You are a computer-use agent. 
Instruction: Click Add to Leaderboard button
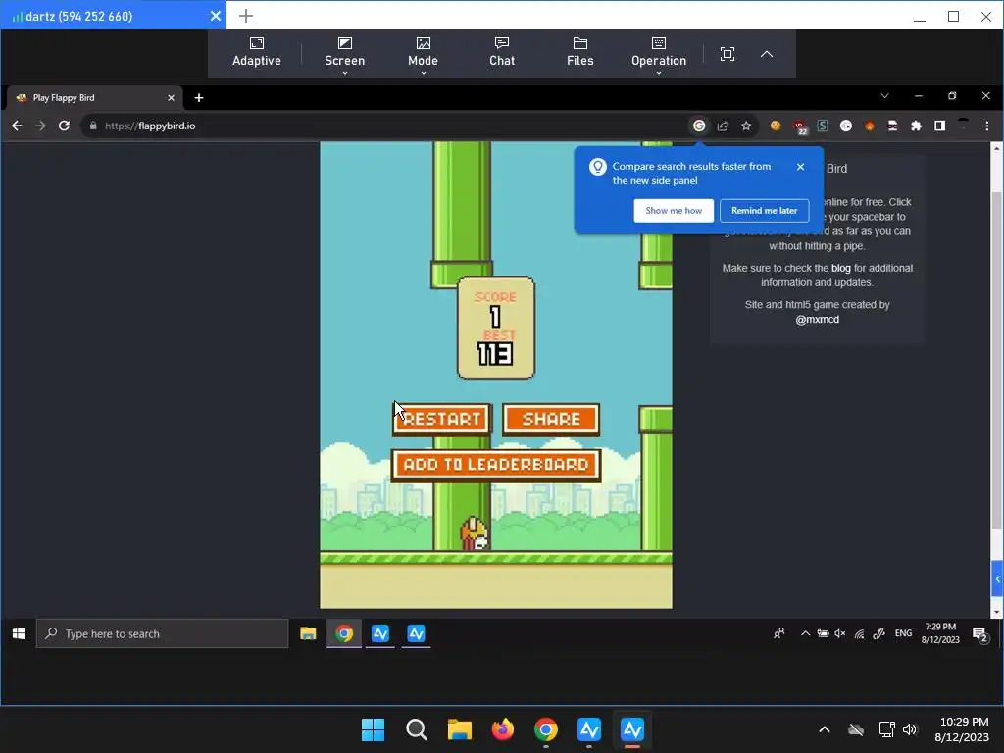point(496,465)
